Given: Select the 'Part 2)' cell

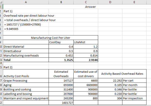Looking at the screenshot, I should tap(26, 67).
